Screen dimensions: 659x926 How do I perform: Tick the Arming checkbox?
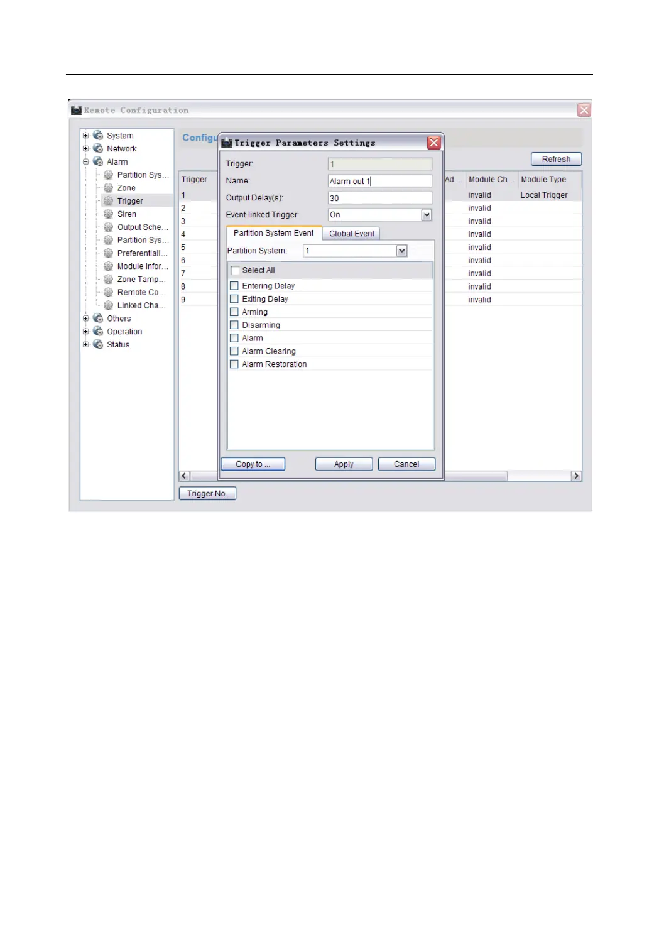234,312
